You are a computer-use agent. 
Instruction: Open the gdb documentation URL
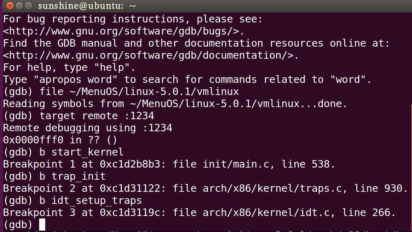[x=151, y=56]
